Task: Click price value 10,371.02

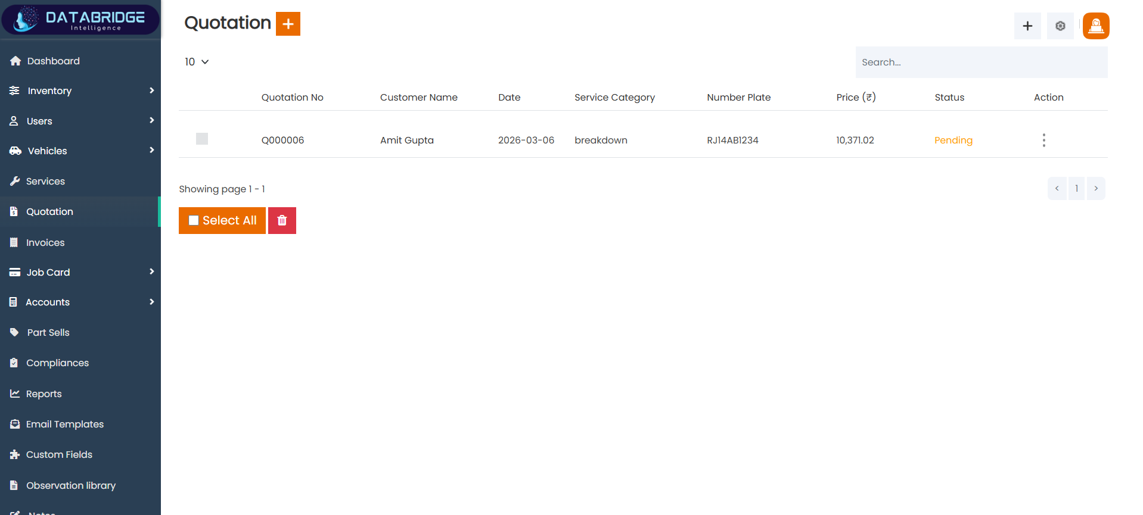Action: pos(855,140)
